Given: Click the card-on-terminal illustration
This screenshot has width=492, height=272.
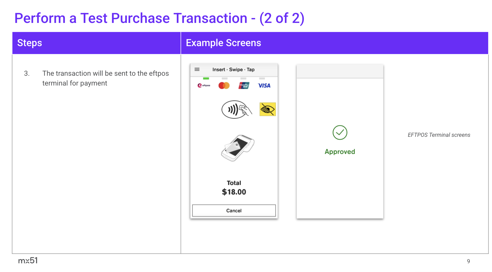Looking at the screenshot, I should [x=238, y=148].
